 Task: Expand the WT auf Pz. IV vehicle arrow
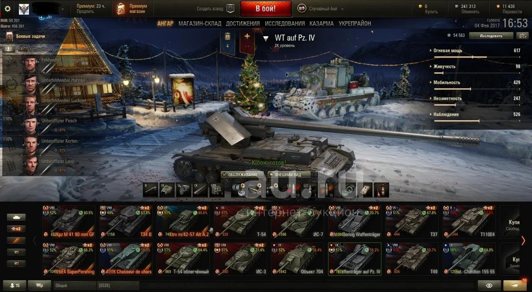pyautogui.click(x=266, y=38)
